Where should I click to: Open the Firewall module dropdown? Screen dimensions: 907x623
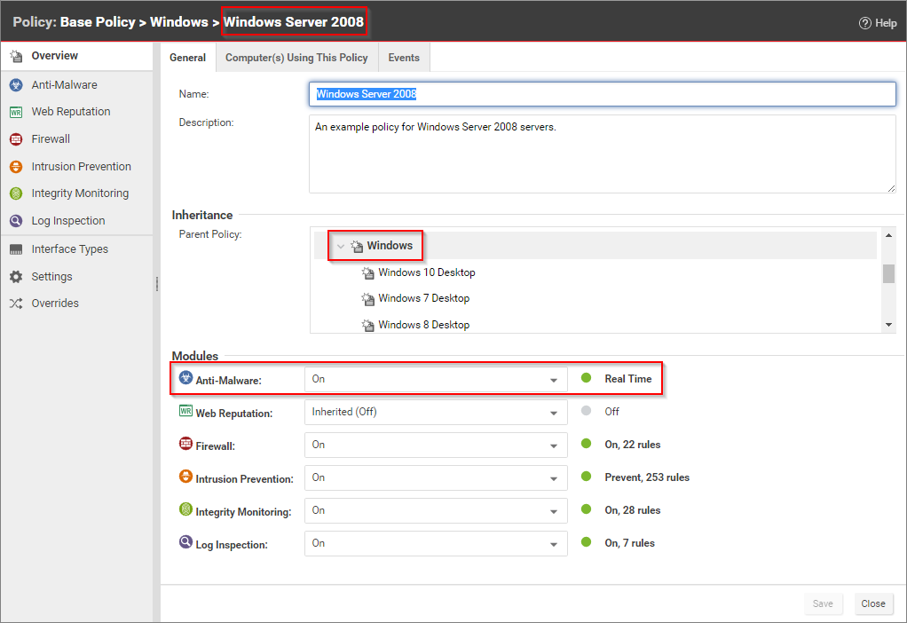coord(435,445)
